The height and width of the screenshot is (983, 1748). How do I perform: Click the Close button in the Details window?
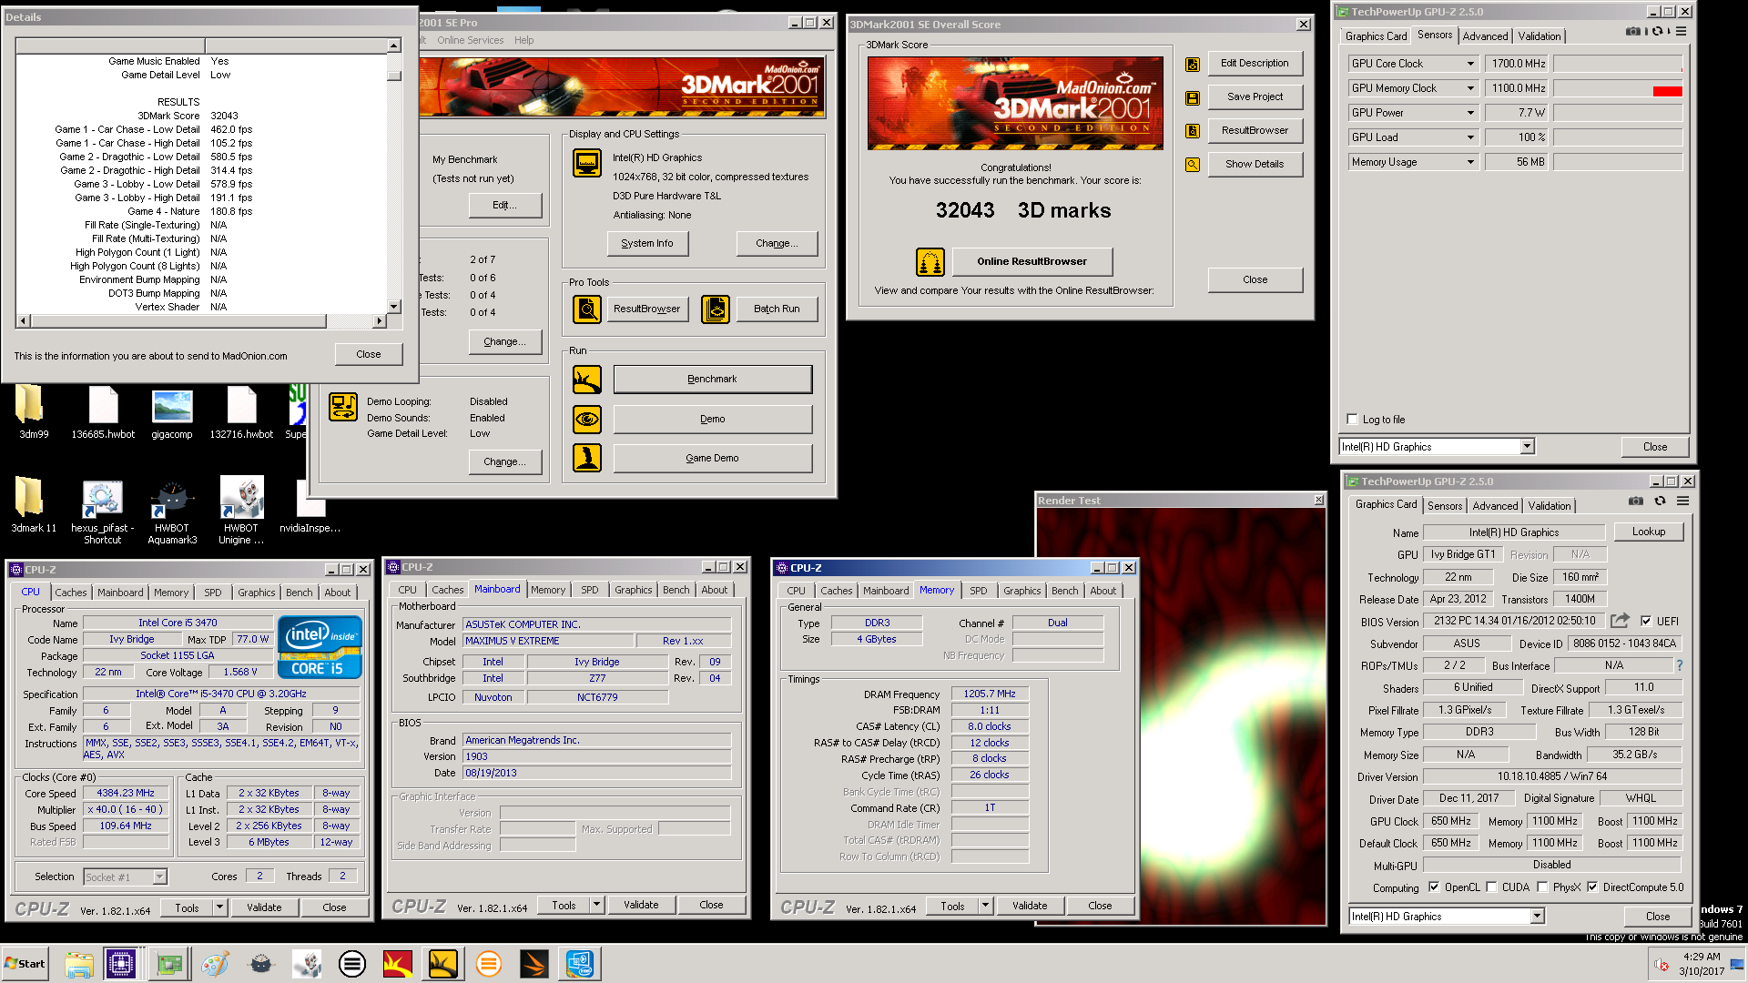[x=368, y=354]
